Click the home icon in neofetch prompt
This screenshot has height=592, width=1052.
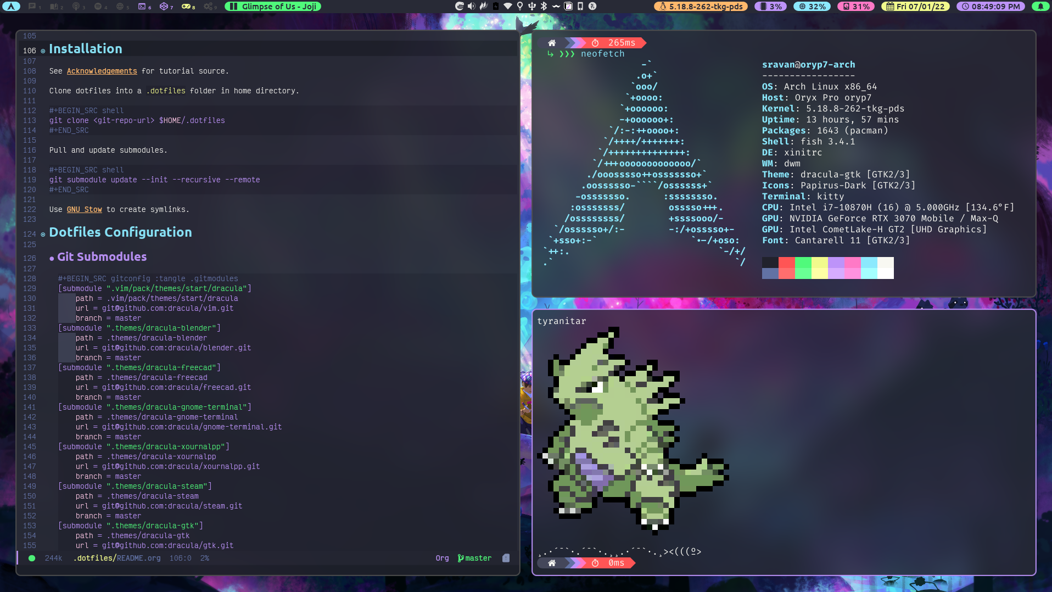(x=552, y=43)
